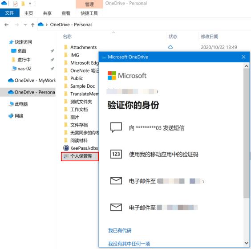The image size is (251, 249).
Task: Expand the quick access toolbar dropdown
Action: [30, 4]
